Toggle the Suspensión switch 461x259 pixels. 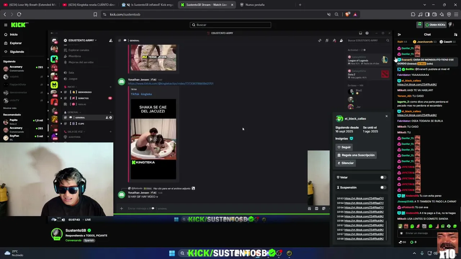[x=383, y=187]
